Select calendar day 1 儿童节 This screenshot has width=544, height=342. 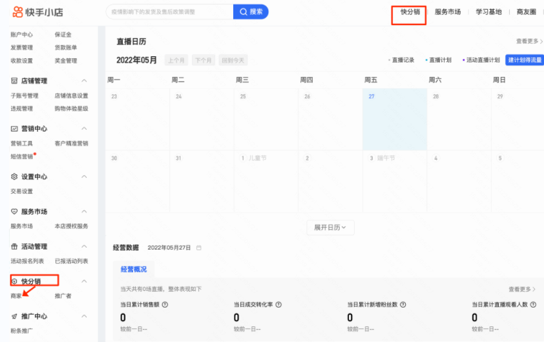[x=266, y=181]
